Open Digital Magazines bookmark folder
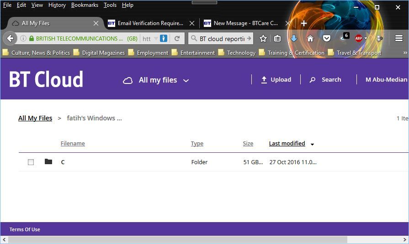 pyautogui.click(x=99, y=52)
